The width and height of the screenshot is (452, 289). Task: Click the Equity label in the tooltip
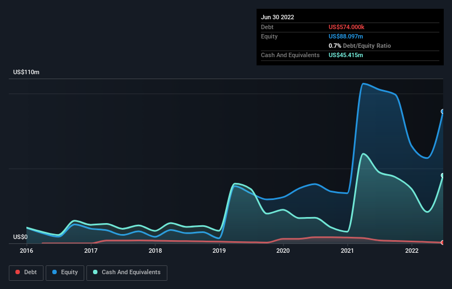tap(269, 36)
